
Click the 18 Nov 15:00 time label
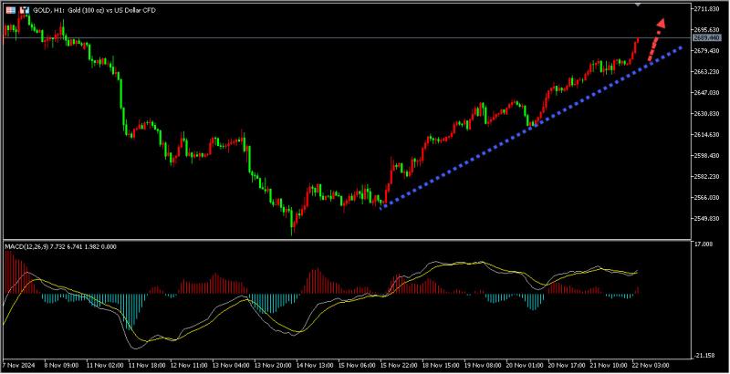[x=439, y=364]
